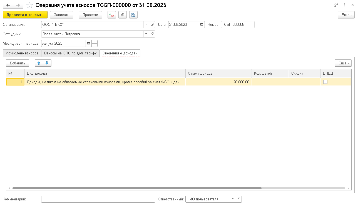Close the document form
Screen dimensions: 358x204
pos(352,5)
